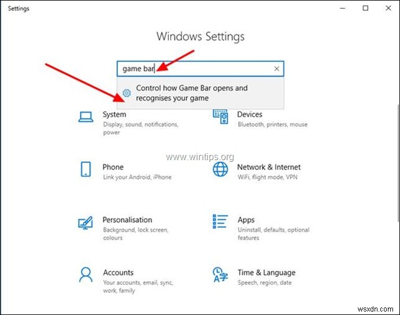Close the Settings window
Viewport: 400px width, 315px height.
[388, 8]
